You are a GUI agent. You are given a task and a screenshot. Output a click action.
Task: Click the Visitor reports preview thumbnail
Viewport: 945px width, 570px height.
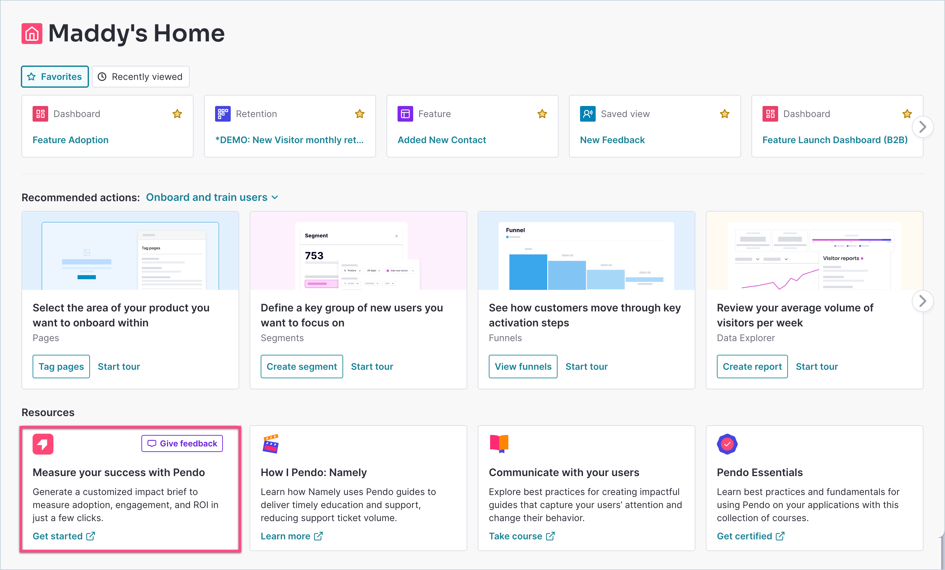click(x=815, y=251)
